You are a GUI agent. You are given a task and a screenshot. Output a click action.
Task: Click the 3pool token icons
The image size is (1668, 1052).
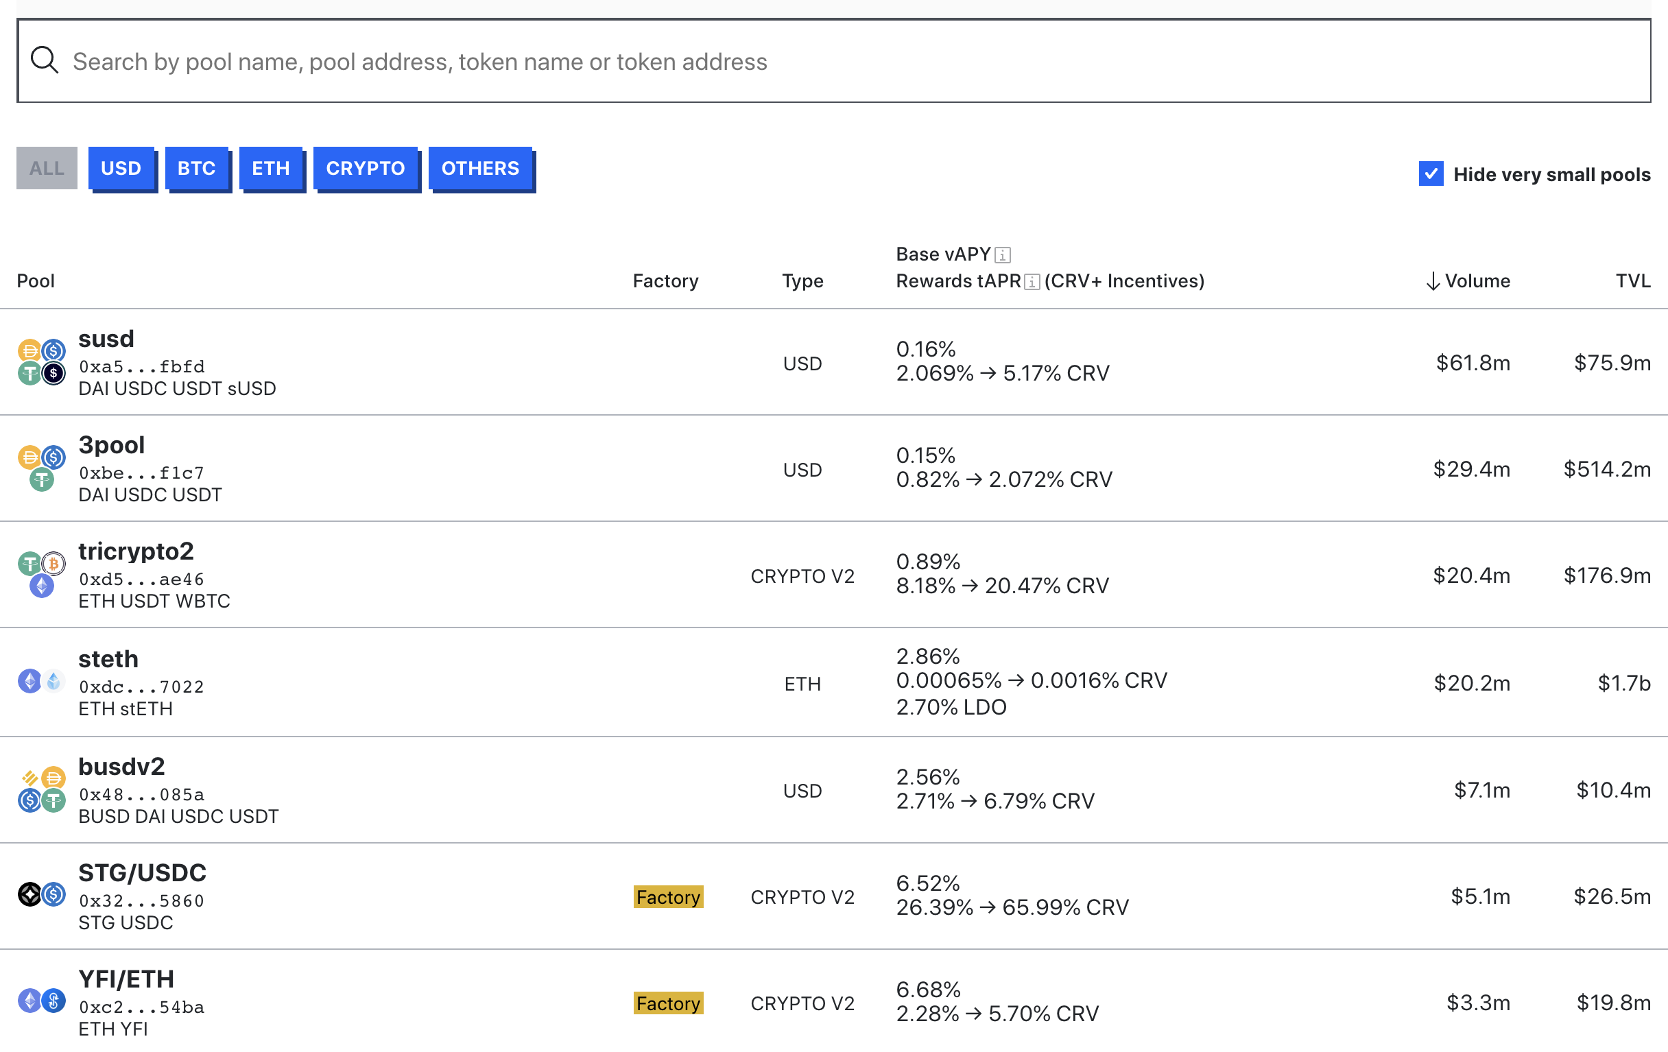click(x=42, y=468)
